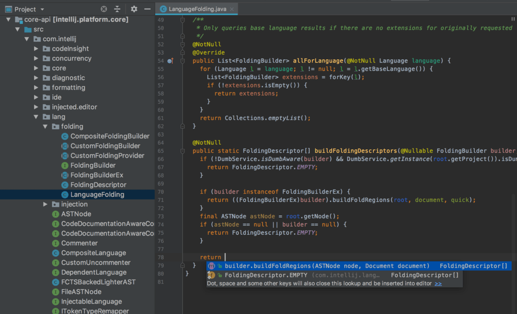Screen dimensions: 517x314
Task: Close the LanguageFolding.java tab
Action: pyautogui.click(x=232, y=9)
